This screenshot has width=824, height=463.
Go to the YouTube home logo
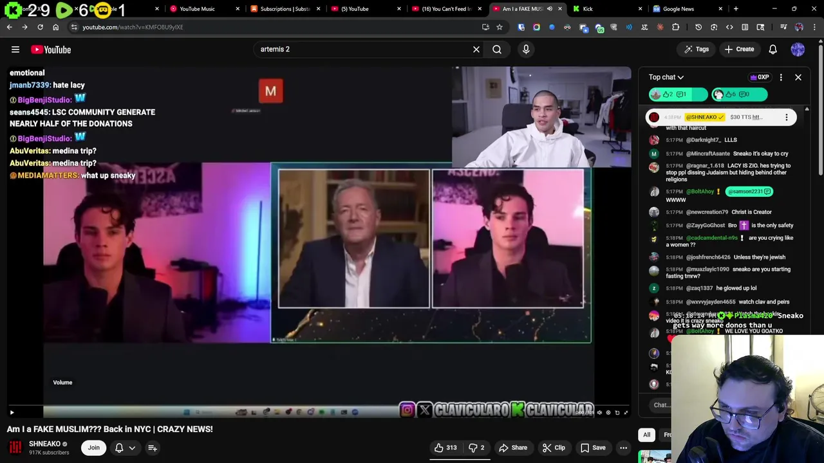(51, 50)
